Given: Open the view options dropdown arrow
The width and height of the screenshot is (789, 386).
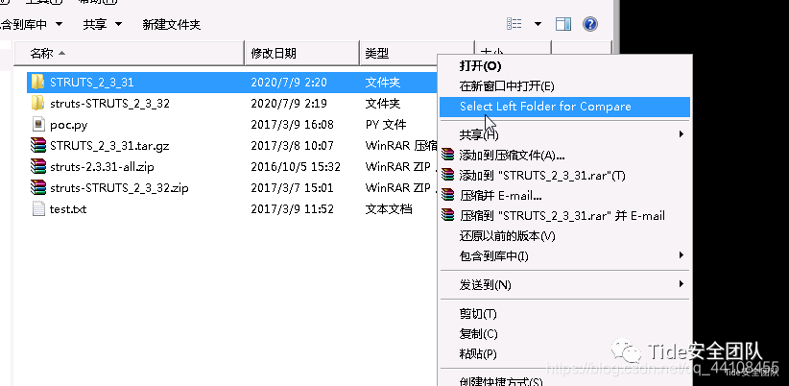Looking at the screenshot, I should (x=538, y=24).
